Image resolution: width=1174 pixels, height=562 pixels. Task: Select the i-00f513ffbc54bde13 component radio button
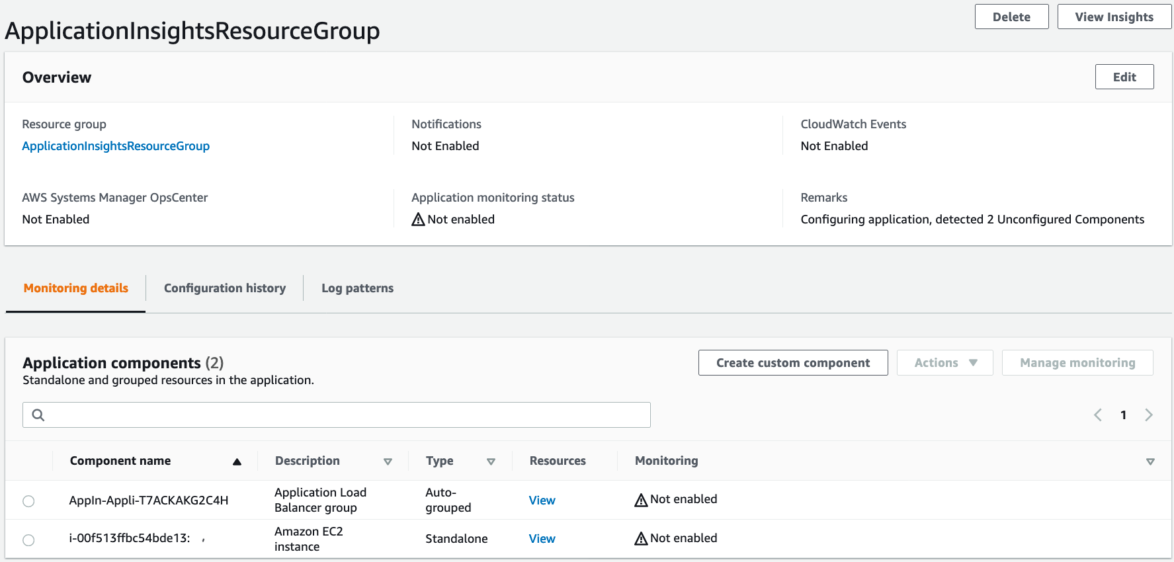coord(28,540)
